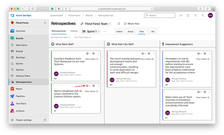Viewport: 224px width, 135px height.
Task: Select the Vote phase
Action: (141, 32)
